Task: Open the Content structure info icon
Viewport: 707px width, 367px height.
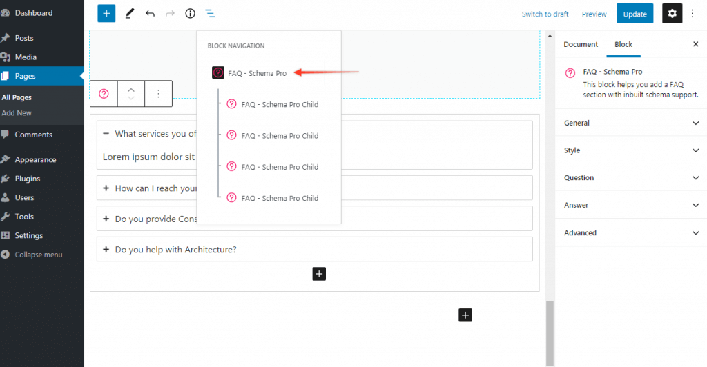Action: (x=190, y=14)
